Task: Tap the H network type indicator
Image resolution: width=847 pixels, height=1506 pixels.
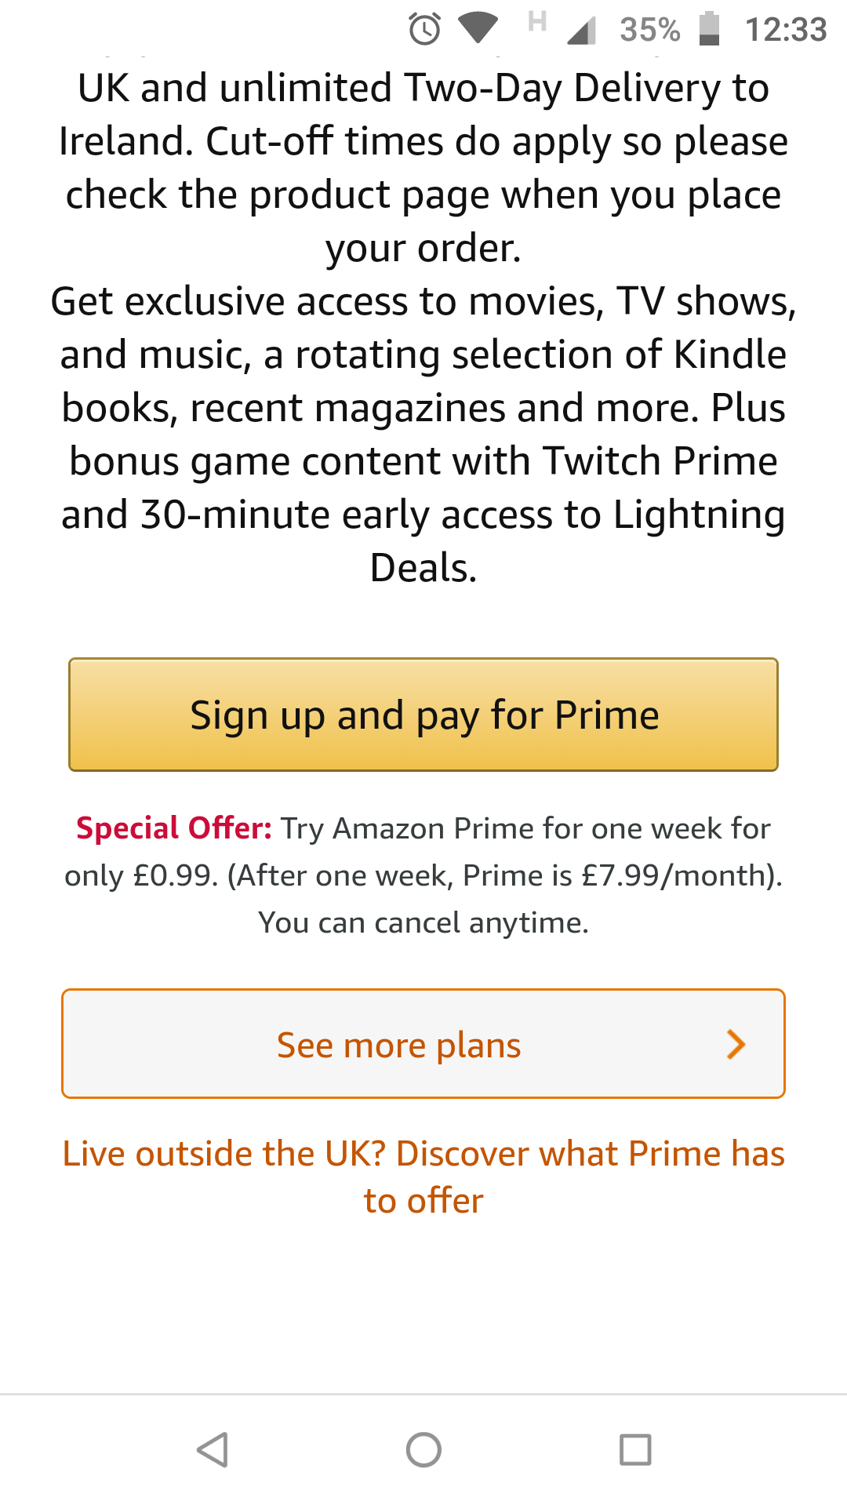Action: click(537, 21)
